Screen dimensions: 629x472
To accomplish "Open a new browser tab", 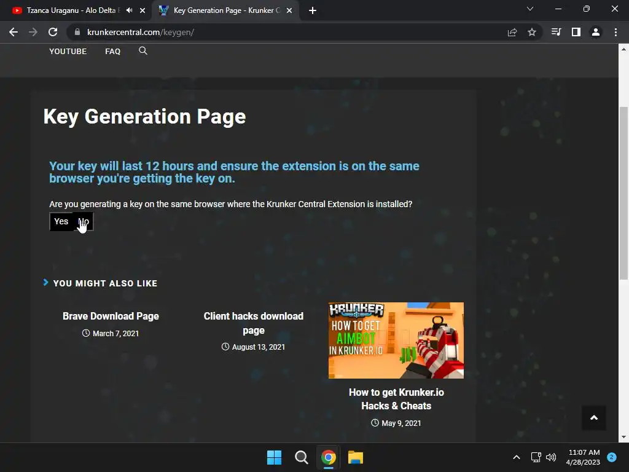I will pos(313,10).
